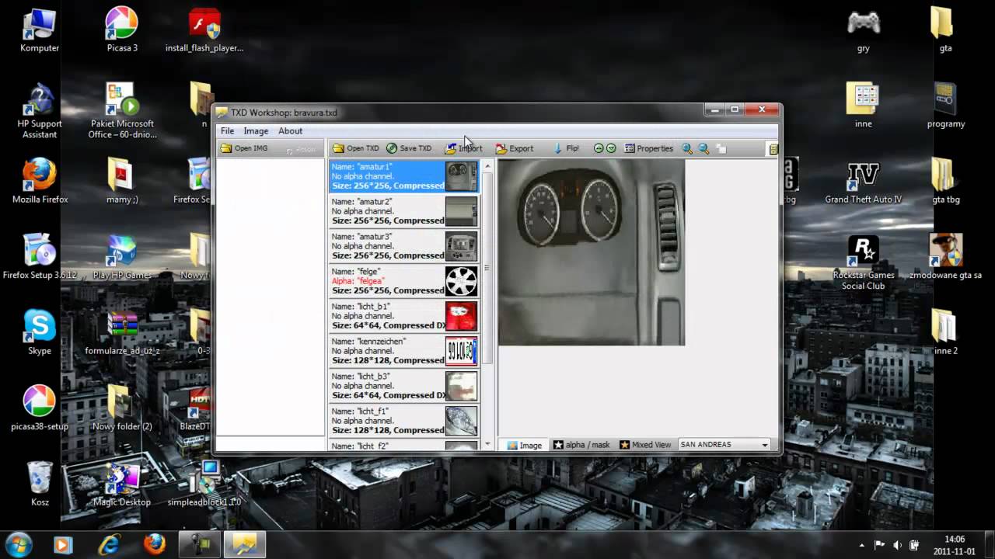Select the "licht_b1" texture entry
Image resolution: width=995 pixels, height=559 pixels.
click(x=404, y=316)
